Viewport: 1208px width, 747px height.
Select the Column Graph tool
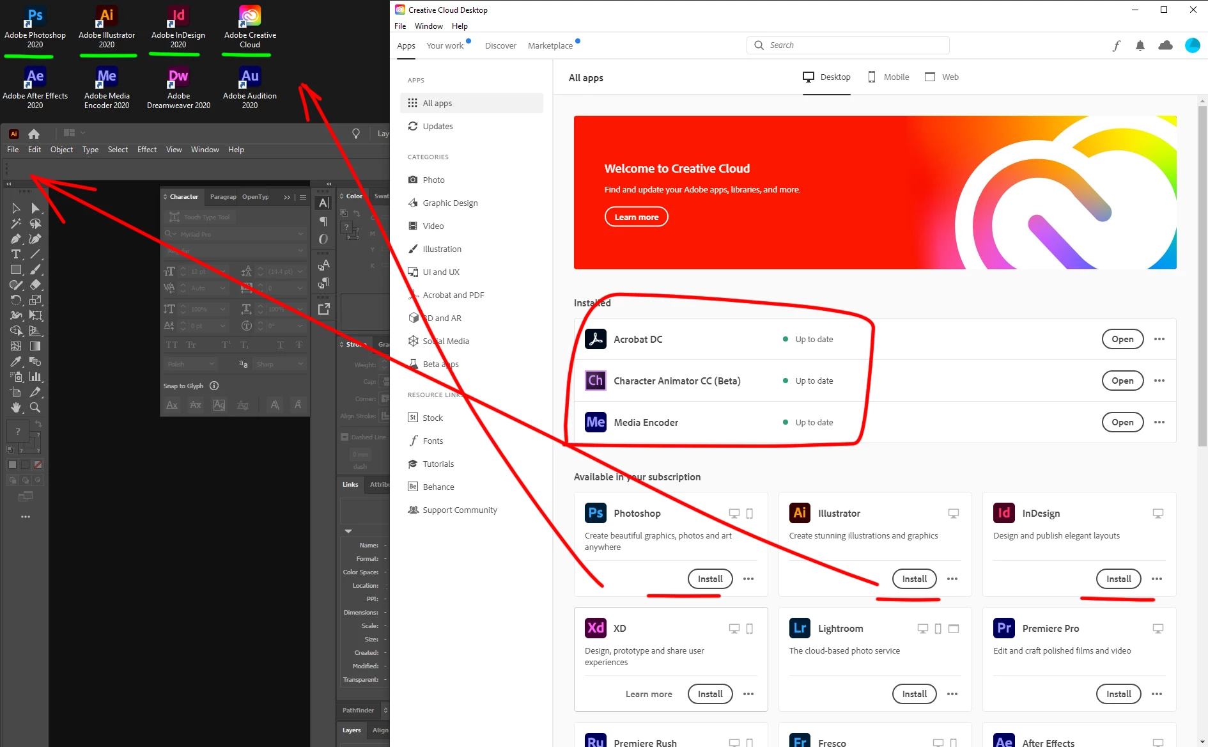36,377
